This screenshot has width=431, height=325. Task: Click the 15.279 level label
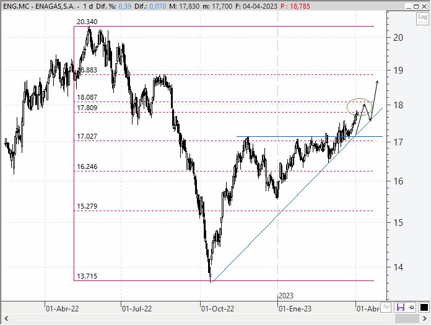(87, 206)
